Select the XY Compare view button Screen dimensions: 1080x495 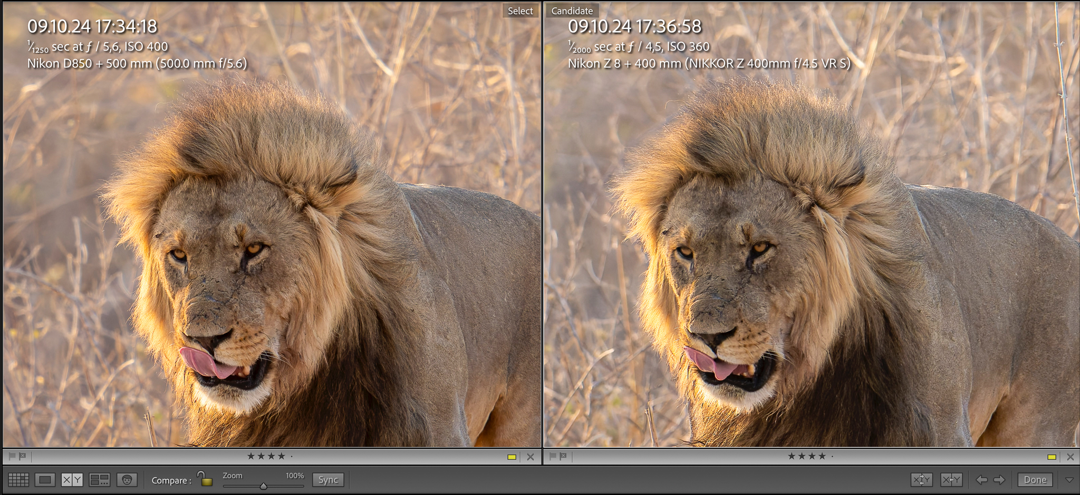tap(72, 480)
